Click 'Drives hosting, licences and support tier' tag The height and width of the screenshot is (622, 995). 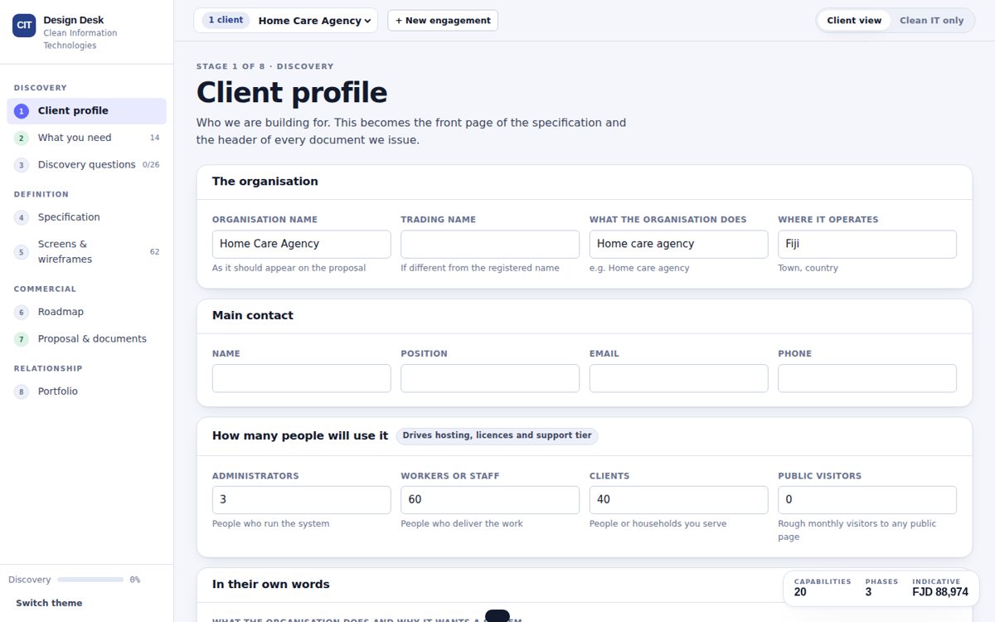[497, 435]
